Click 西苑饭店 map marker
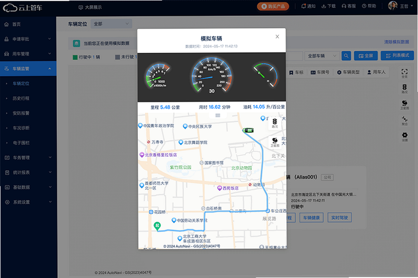This screenshot has width=418, height=278. (228, 188)
